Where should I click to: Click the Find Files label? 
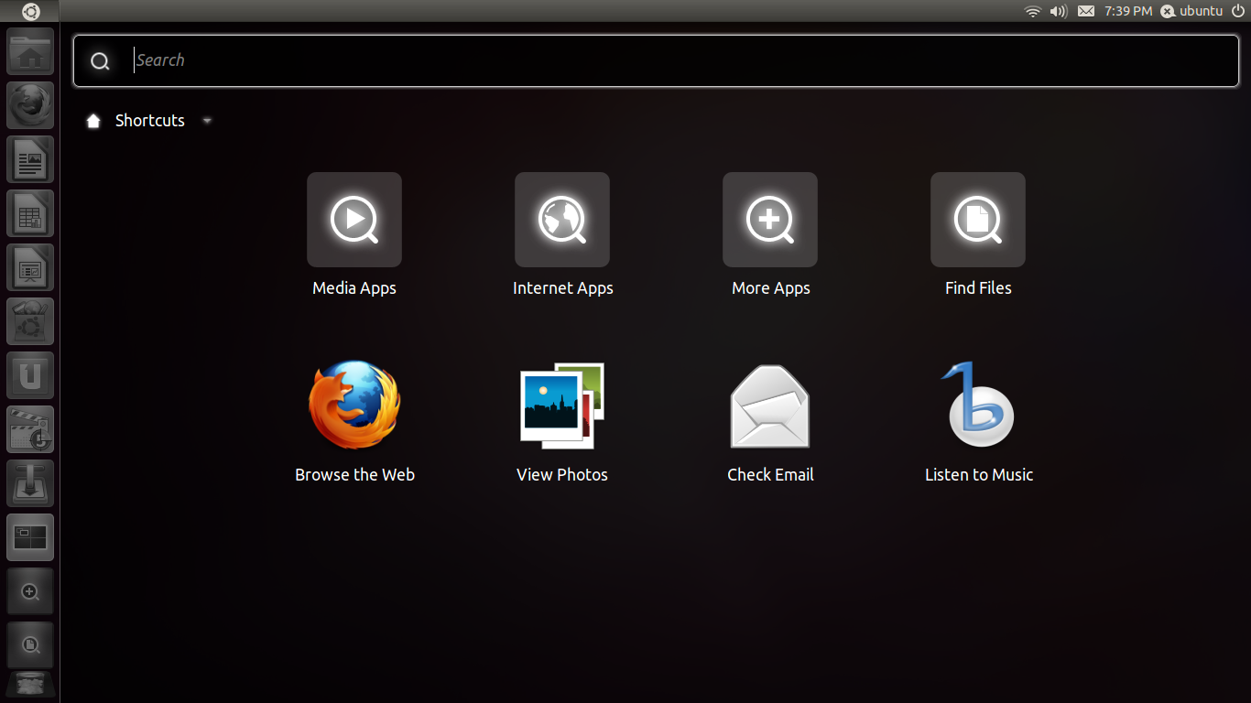(x=978, y=288)
